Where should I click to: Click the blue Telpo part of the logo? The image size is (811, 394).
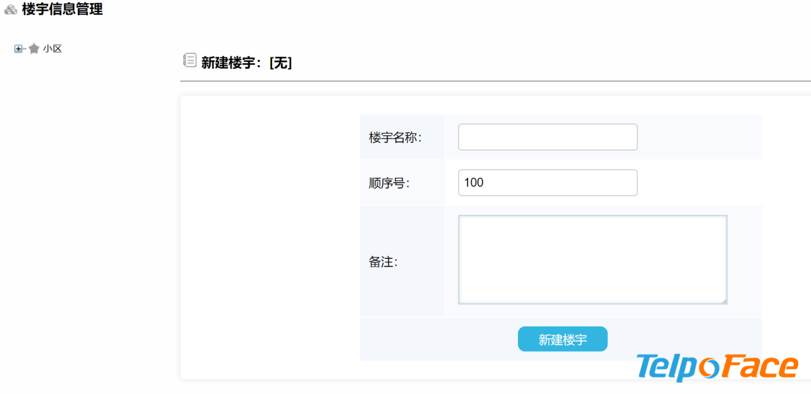coord(667,368)
